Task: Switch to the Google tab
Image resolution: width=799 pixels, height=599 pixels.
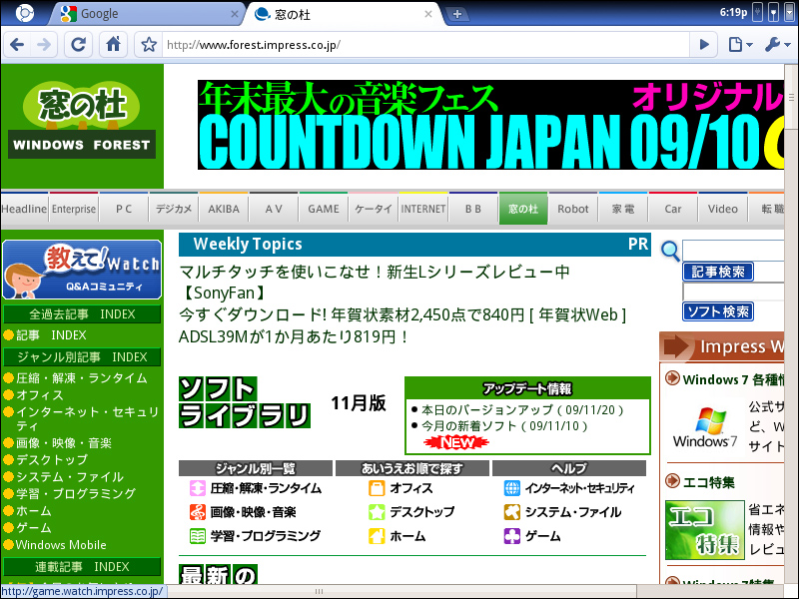Action: [145, 14]
